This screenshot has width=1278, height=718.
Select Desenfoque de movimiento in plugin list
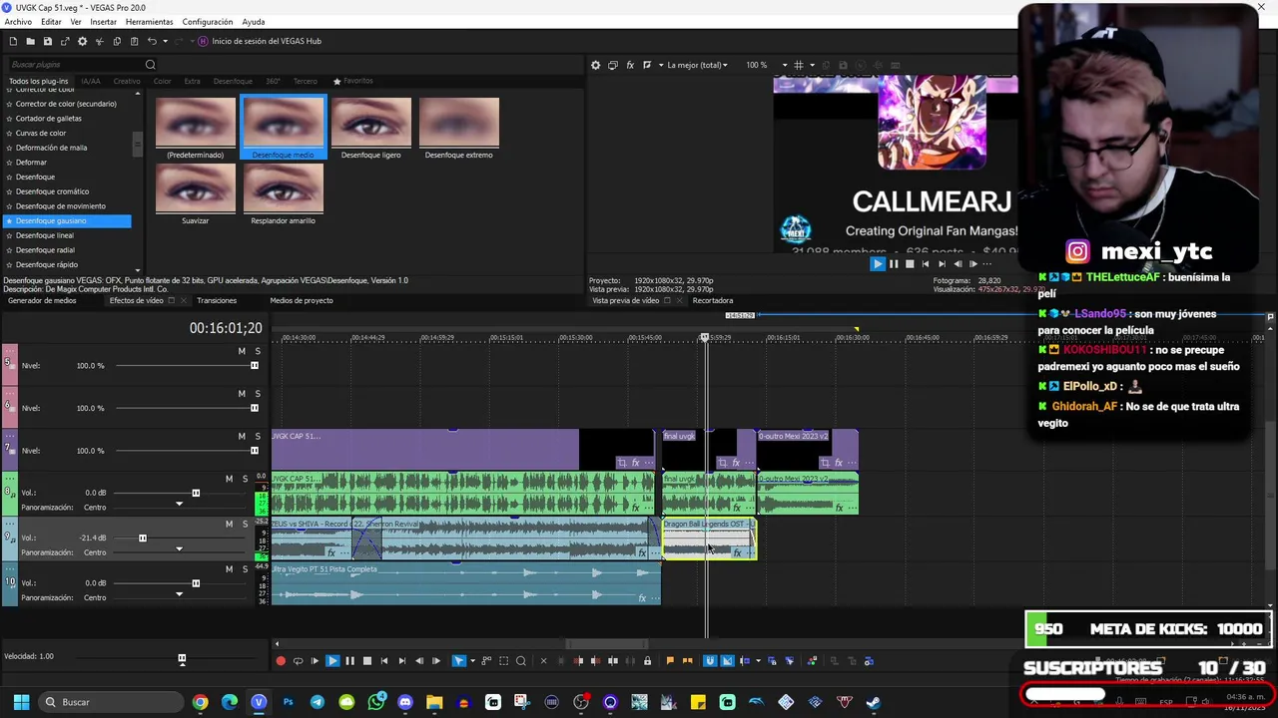tap(60, 205)
